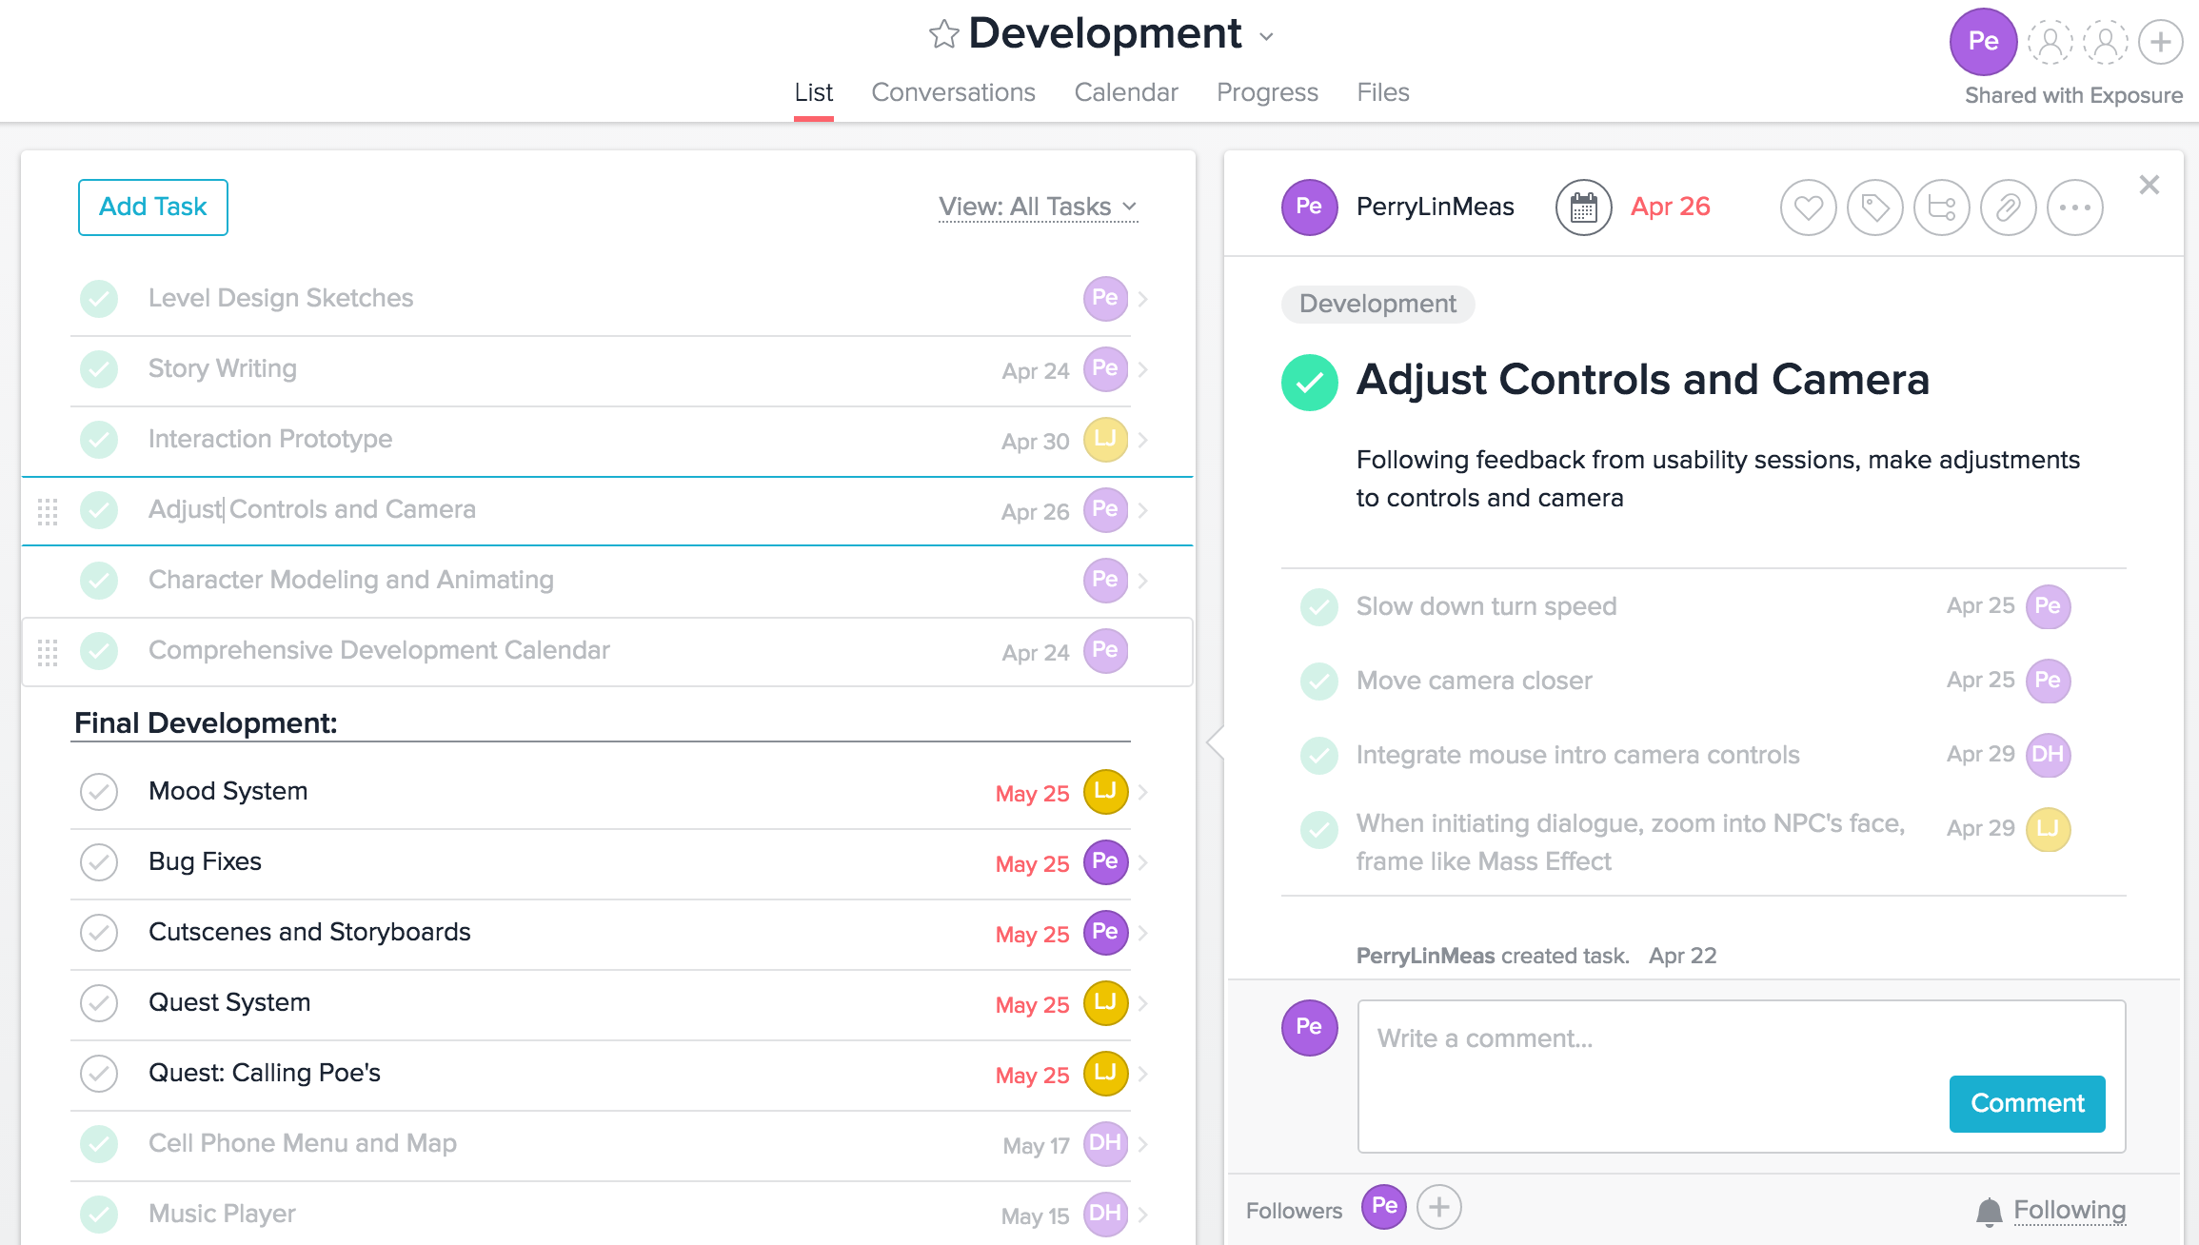Open the due date calendar icon

(x=1583, y=207)
